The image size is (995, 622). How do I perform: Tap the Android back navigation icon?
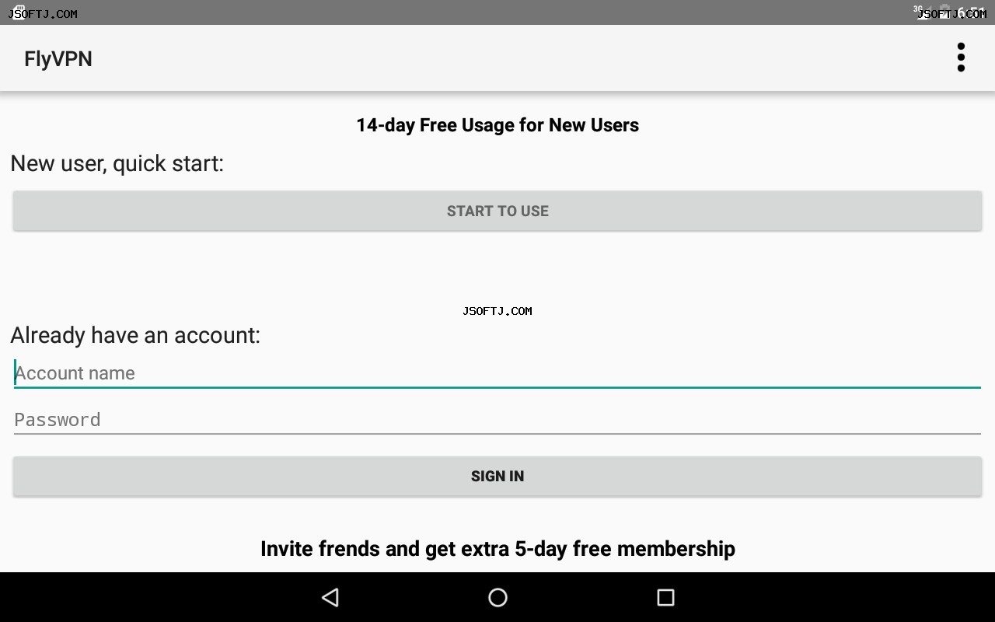click(x=330, y=597)
